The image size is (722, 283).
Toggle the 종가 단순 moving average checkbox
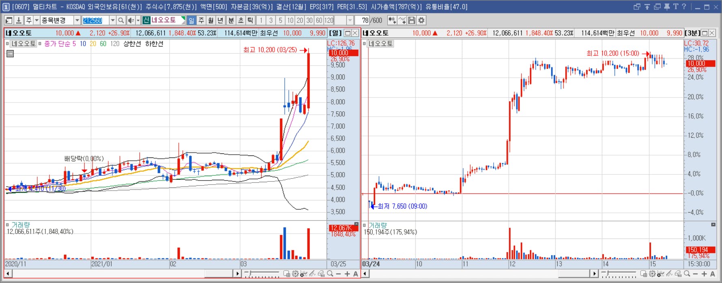pyautogui.click(x=40, y=44)
